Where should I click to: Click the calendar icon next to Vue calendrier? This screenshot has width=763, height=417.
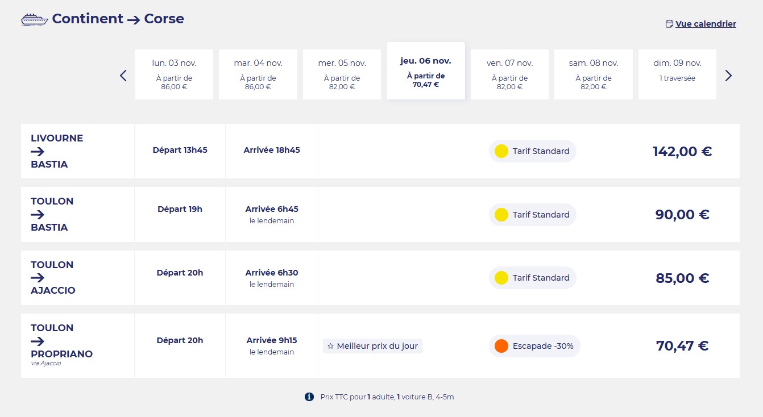(x=669, y=24)
